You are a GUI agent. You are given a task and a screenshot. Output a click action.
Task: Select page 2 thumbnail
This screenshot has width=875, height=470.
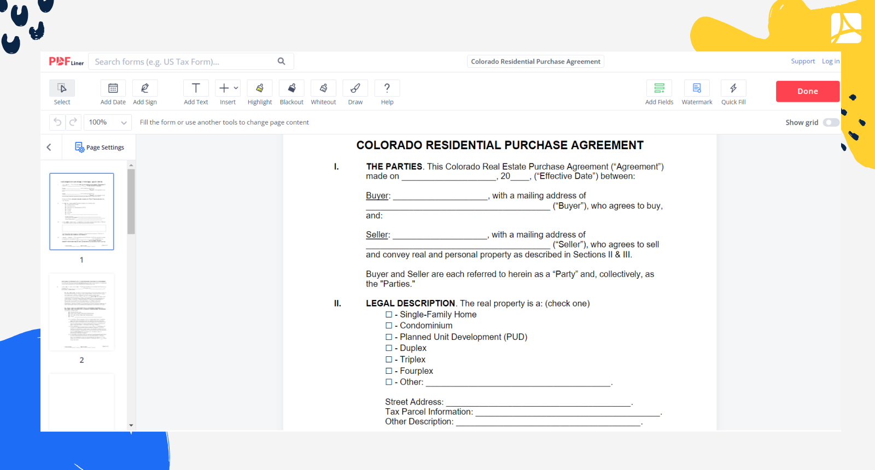pyautogui.click(x=81, y=312)
